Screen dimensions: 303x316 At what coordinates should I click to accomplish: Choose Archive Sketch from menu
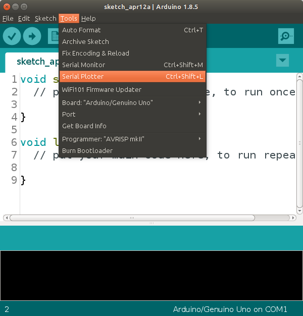(133, 42)
